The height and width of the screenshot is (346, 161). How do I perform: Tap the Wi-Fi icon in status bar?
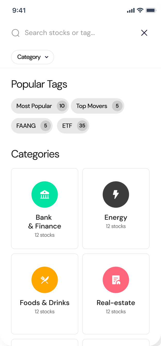[140, 10]
